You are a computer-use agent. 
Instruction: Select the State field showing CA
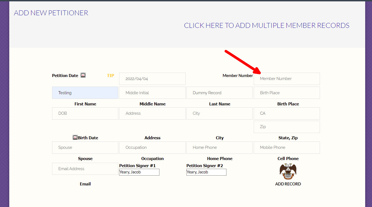(x=287, y=113)
